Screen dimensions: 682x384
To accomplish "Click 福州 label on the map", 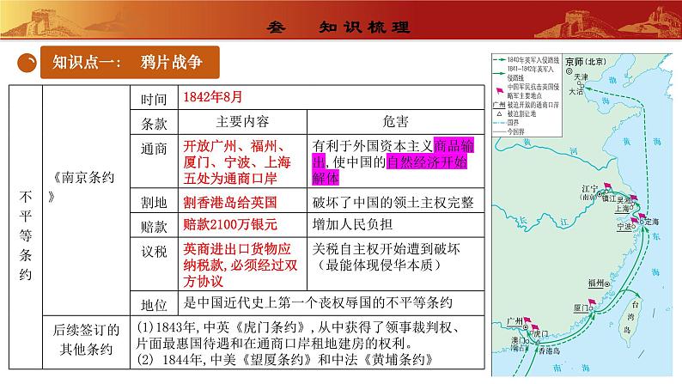I will [x=596, y=283].
